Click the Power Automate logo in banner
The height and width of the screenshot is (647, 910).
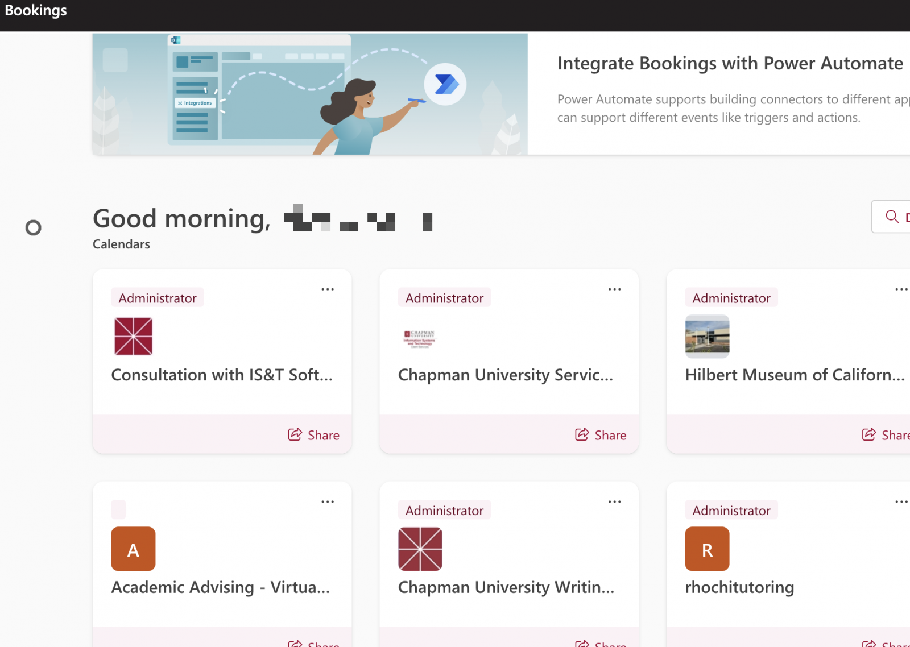pyautogui.click(x=445, y=84)
